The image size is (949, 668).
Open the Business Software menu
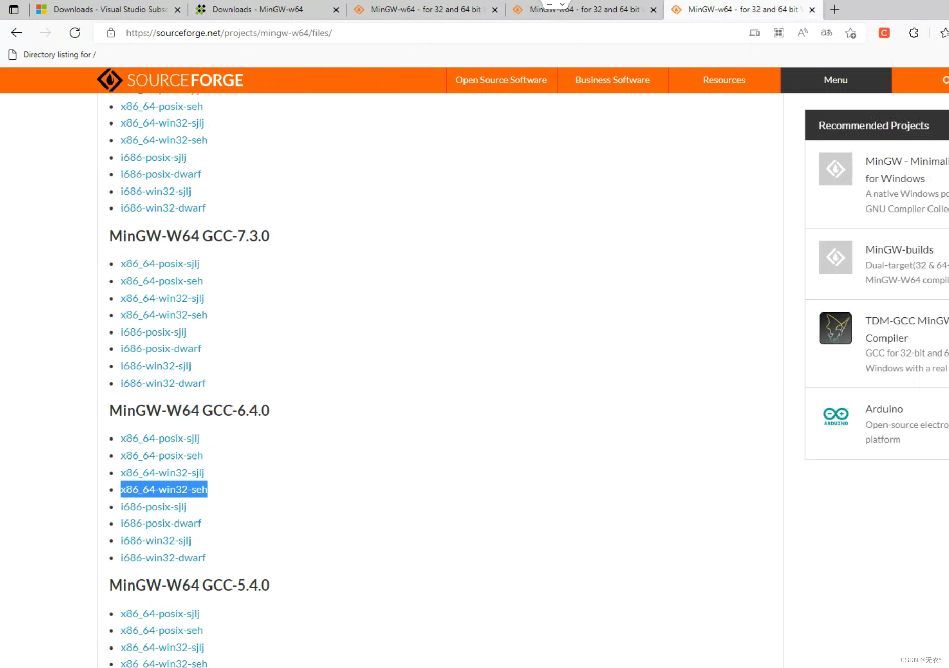pyautogui.click(x=613, y=80)
